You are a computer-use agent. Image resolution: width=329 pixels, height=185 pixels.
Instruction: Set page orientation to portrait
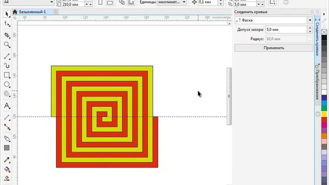101,3
